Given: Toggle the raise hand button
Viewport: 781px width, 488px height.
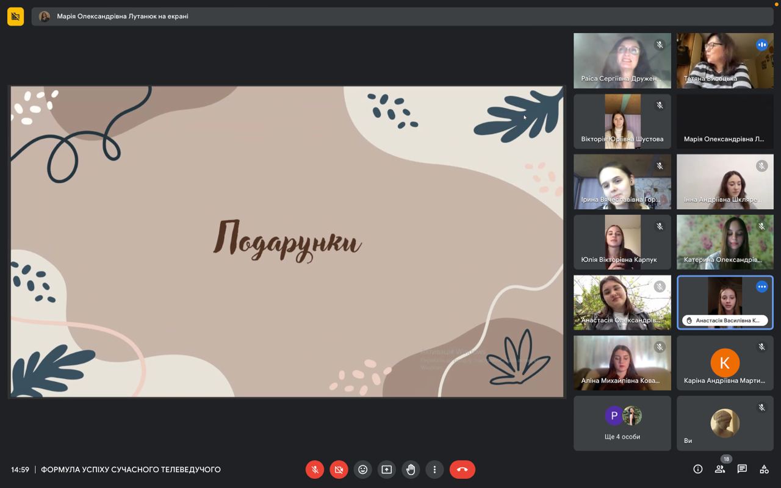Looking at the screenshot, I should [x=411, y=470].
